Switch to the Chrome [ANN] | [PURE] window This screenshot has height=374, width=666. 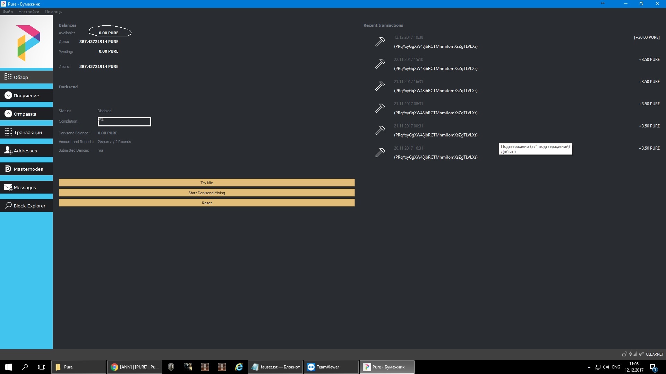pyautogui.click(x=135, y=367)
